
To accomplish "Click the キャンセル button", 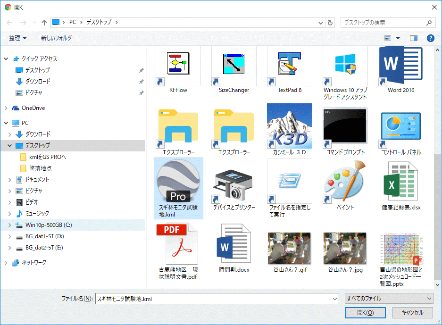I will (412, 313).
